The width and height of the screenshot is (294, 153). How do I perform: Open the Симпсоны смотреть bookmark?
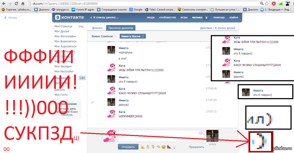click(x=193, y=10)
